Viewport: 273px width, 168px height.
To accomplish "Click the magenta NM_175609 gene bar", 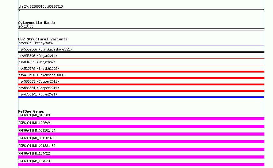I will (141, 126).
